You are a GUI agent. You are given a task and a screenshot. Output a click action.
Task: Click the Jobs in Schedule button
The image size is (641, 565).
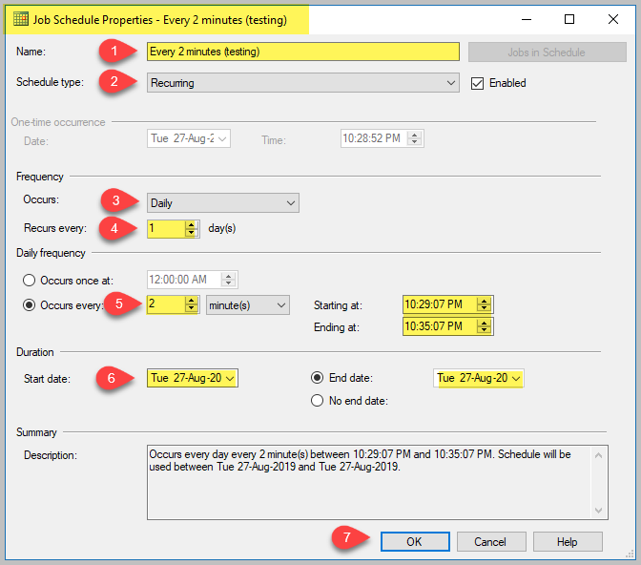tap(547, 52)
